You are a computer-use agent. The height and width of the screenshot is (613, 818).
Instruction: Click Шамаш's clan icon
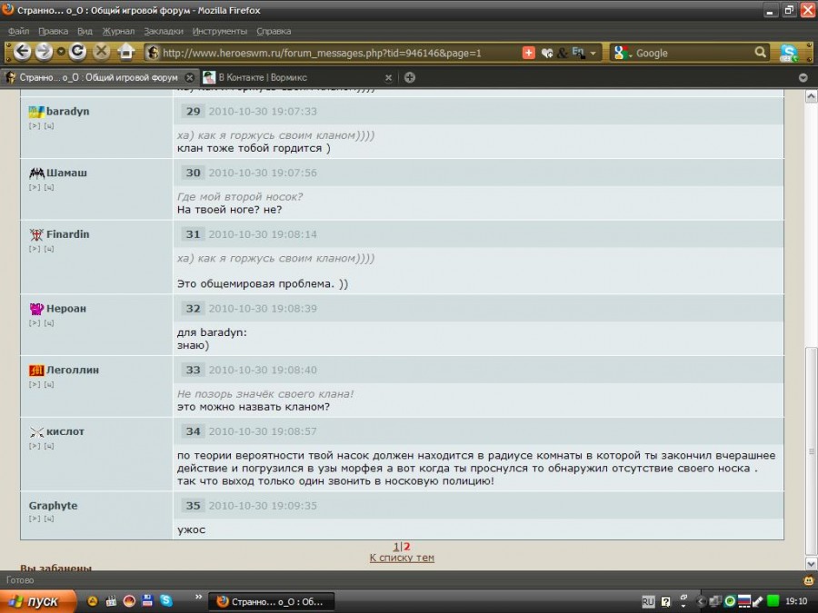36,173
